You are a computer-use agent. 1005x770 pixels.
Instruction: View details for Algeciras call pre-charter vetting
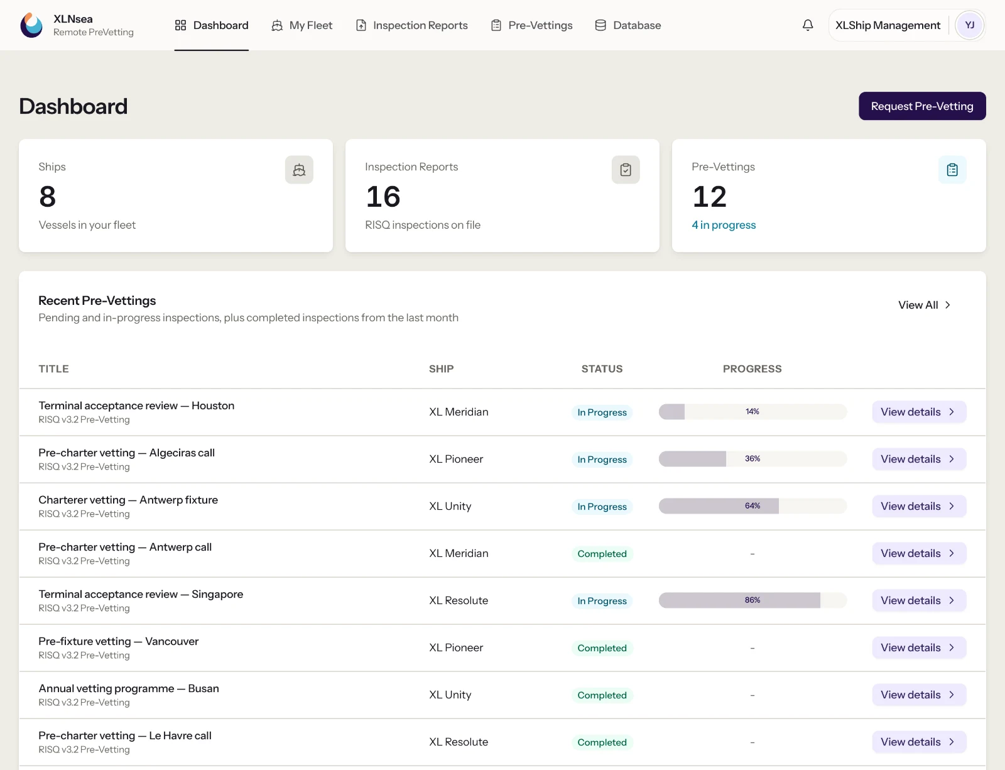pyautogui.click(x=919, y=459)
